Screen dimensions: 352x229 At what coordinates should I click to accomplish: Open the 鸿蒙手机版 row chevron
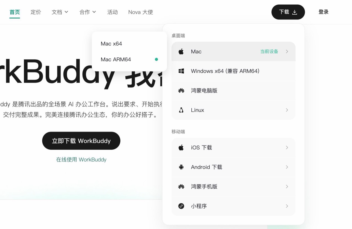(x=287, y=186)
